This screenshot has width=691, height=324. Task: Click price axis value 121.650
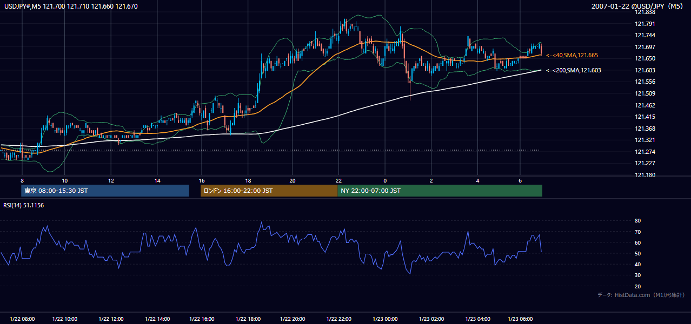(x=645, y=58)
